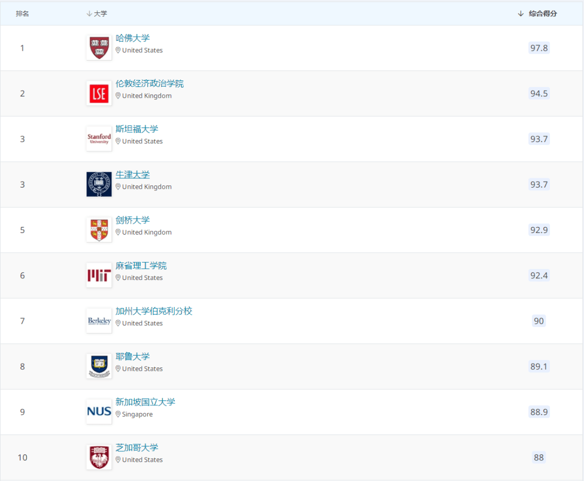Select Oxford's score 93.7

(539, 184)
